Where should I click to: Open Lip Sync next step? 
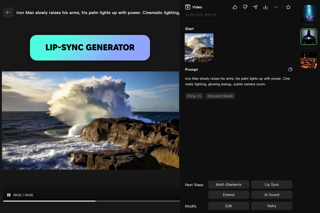click(x=272, y=185)
